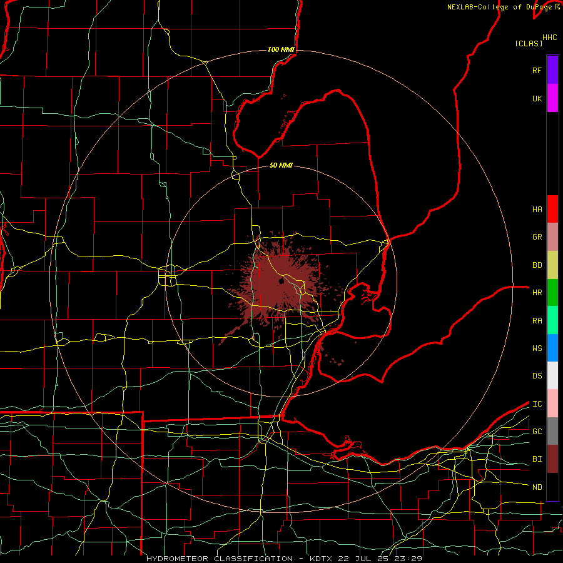Click the IC legend label
This screenshot has width=563, height=563.
coord(537,404)
